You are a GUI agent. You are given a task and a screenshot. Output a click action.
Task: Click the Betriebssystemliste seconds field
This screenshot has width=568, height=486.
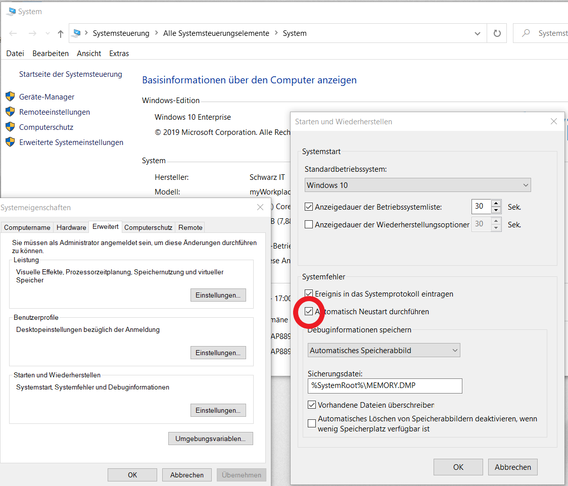[x=482, y=207]
